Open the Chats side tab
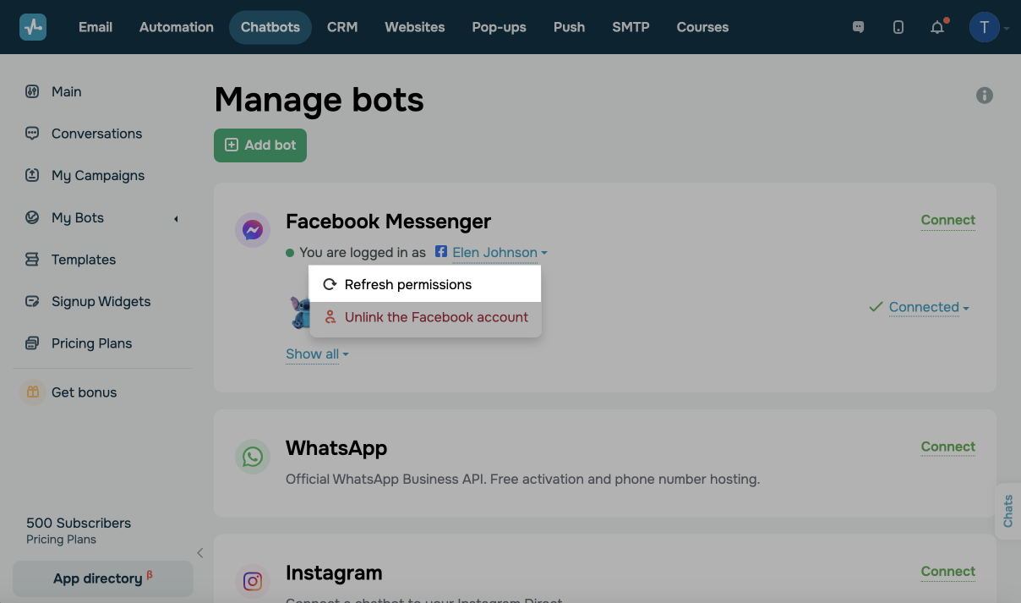The width and height of the screenshot is (1021, 603). [1007, 512]
